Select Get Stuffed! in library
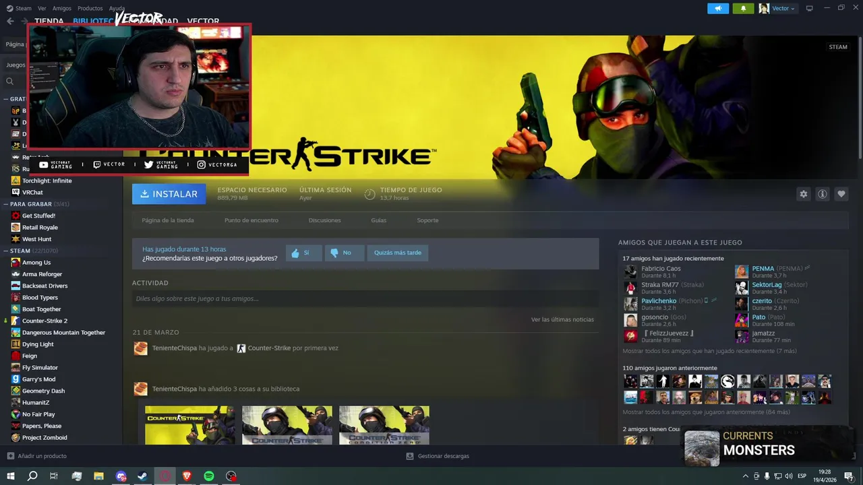 38,216
